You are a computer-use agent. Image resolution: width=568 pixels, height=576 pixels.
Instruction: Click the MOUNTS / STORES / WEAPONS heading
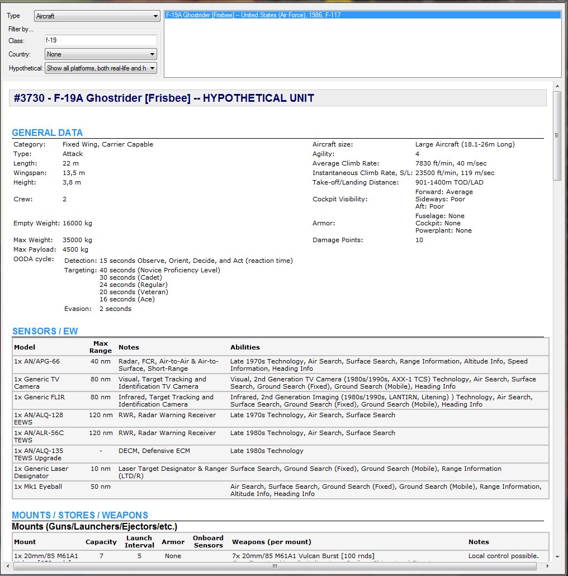tap(80, 515)
